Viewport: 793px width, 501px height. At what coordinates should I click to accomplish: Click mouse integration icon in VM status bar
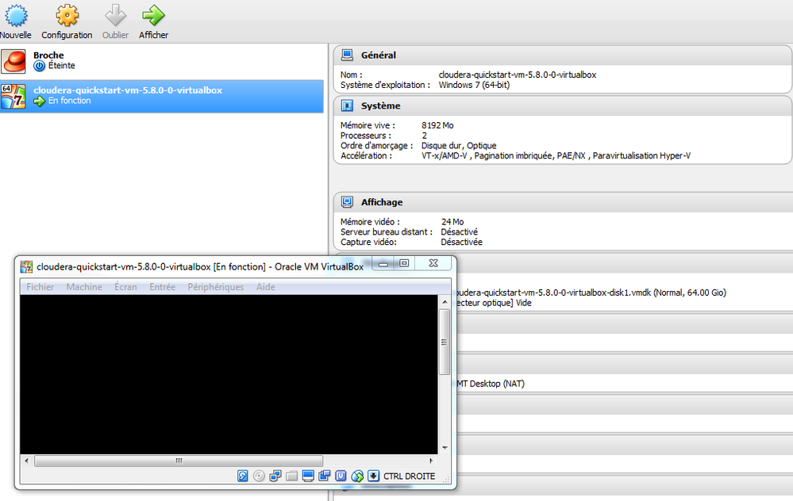[x=357, y=476]
